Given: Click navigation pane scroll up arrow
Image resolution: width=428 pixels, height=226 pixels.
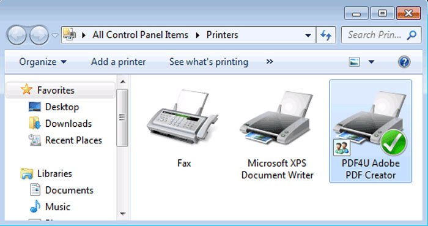Looking at the screenshot, I should point(122,81).
